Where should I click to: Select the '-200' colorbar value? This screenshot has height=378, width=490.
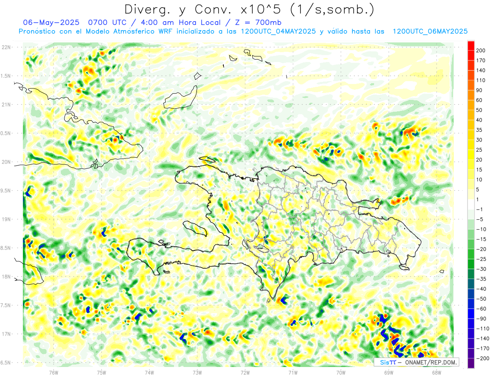[x=482, y=358]
